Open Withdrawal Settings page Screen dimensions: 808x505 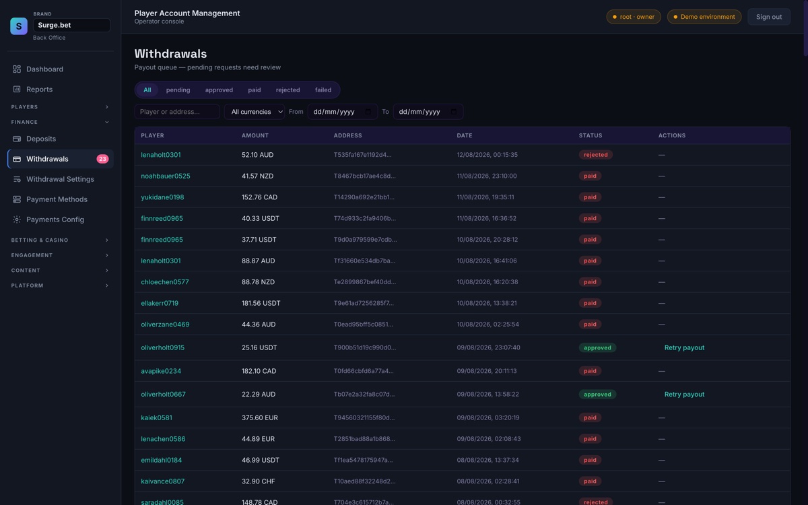click(x=61, y=179)
